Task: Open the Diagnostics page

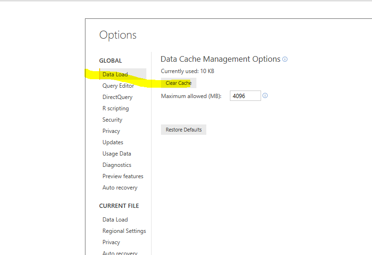Action: [117, 165]
